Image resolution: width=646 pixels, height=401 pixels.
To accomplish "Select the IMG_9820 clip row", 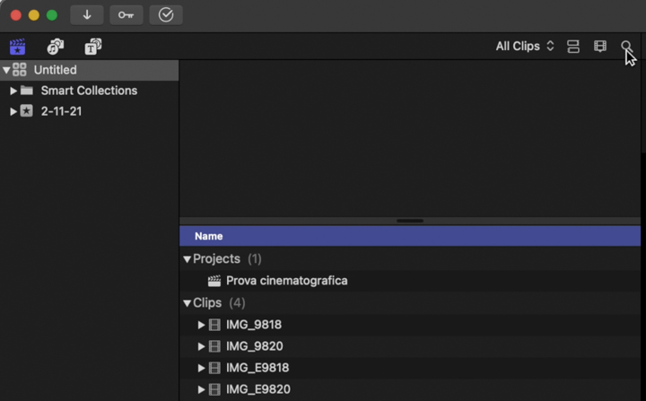I will point(410,346).
